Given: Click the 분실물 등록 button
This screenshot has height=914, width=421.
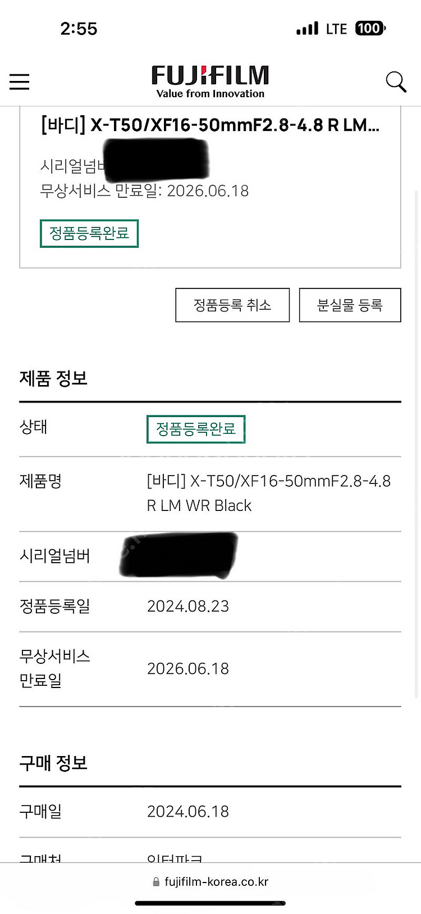Looking at the screenshot, I should 350,305.
